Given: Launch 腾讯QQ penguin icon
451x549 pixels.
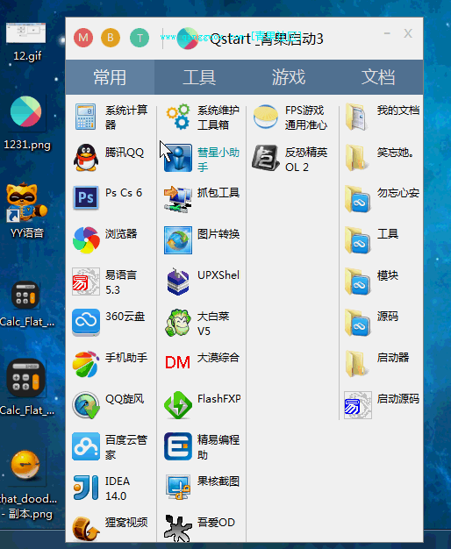Looking at the screenshot, I should tap(85, 158).
